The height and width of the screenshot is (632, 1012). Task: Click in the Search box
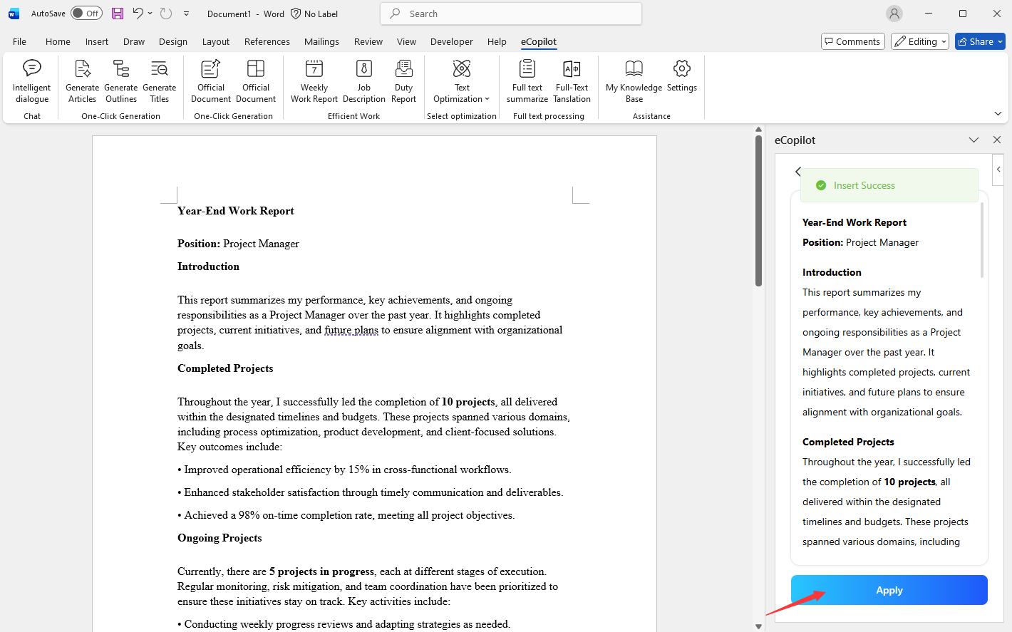coord(511,14)
